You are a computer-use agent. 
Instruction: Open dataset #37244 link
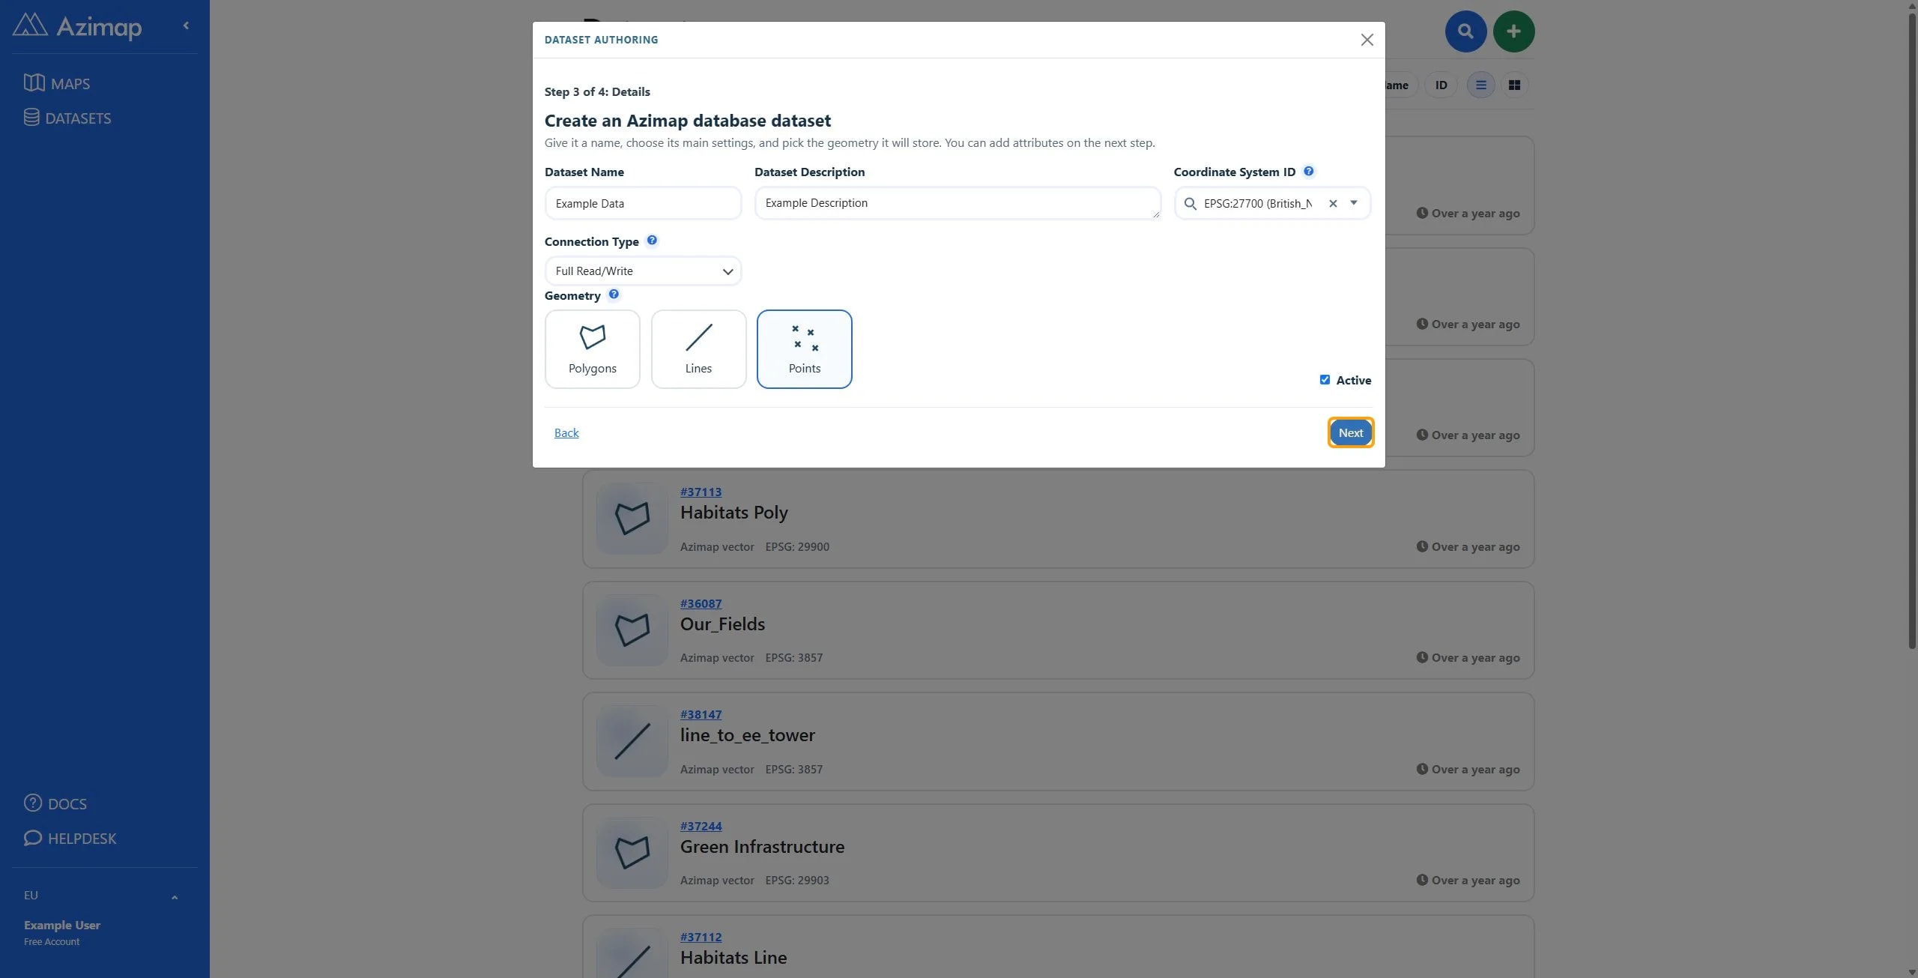tap(701, 826)
